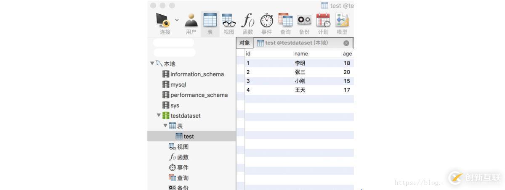The image size is (505, 190).
Task: Open the 函数 (Function) toolbar icon
Action: click(248, 20)
